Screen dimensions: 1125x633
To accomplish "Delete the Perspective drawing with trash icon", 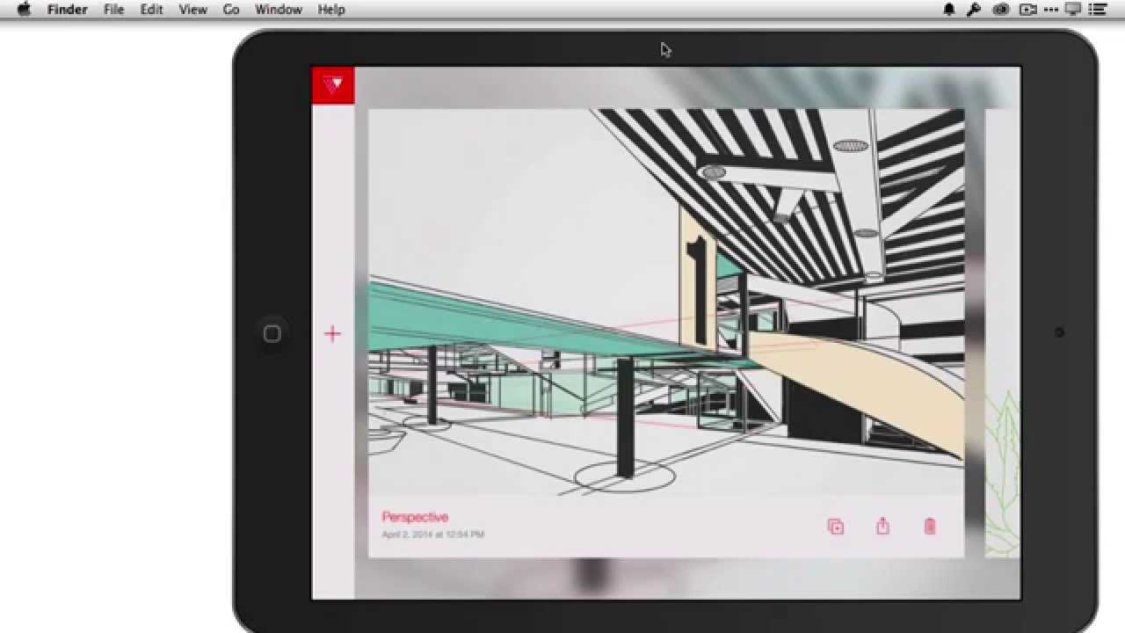I will click(930, 527).
